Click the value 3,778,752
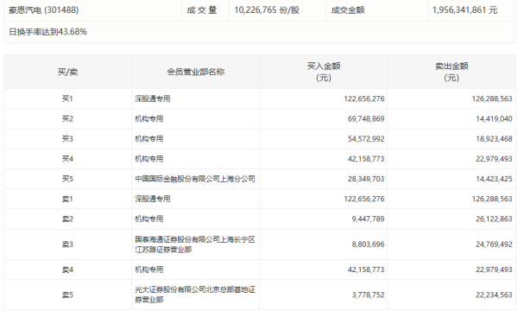The height and width of the screenshot is (311, 518). pyautogui.click(x=368, y=295)
